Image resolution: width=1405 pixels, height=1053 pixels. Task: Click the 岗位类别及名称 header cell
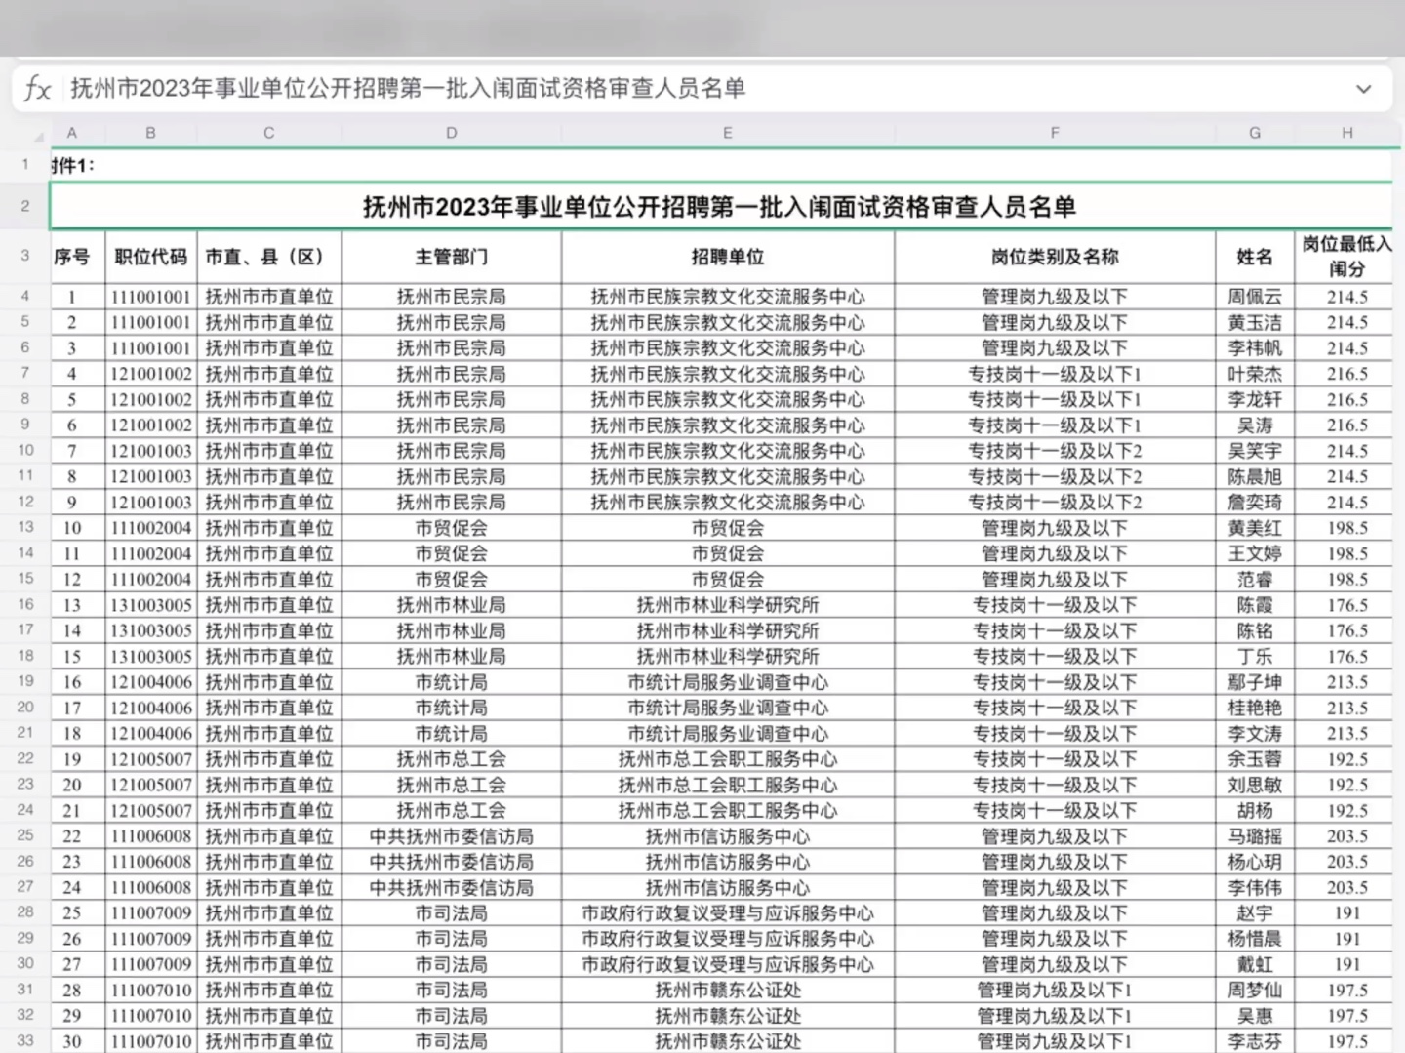tap(1054, 257)
